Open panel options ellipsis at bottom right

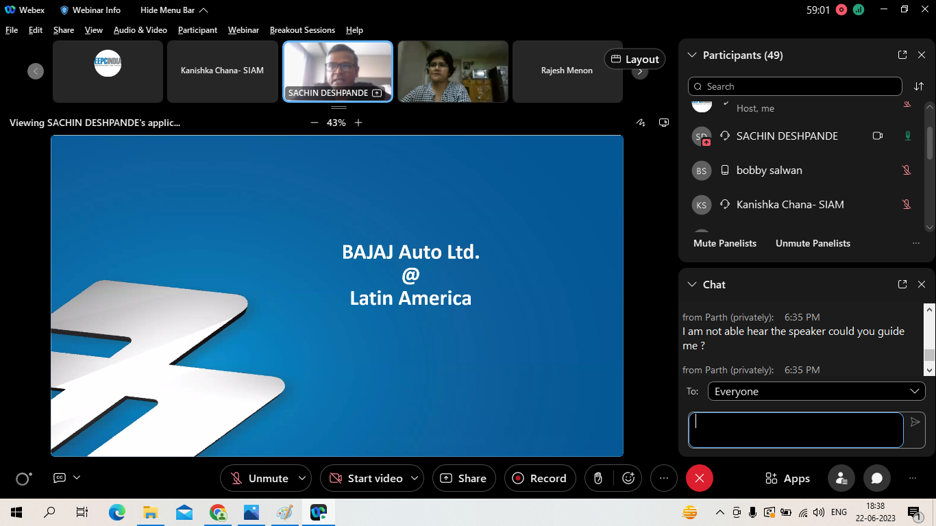[912, 478]
